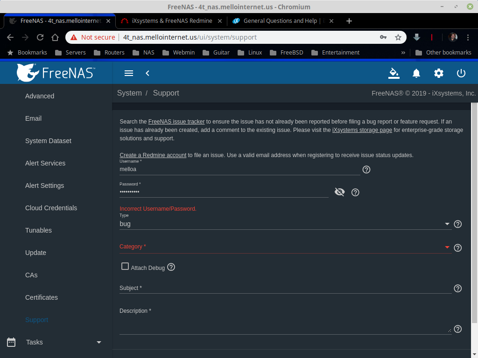Click the Subject input field
This screenshot has width=478, height=358.
(285, 288)
